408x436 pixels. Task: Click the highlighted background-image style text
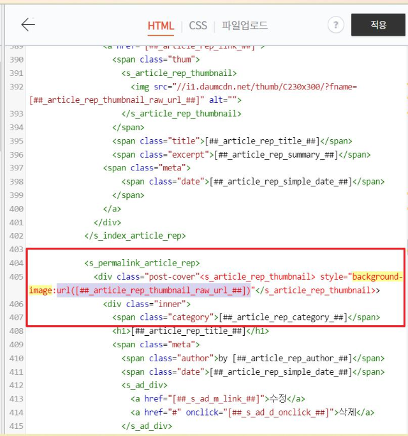coord(377,276)
